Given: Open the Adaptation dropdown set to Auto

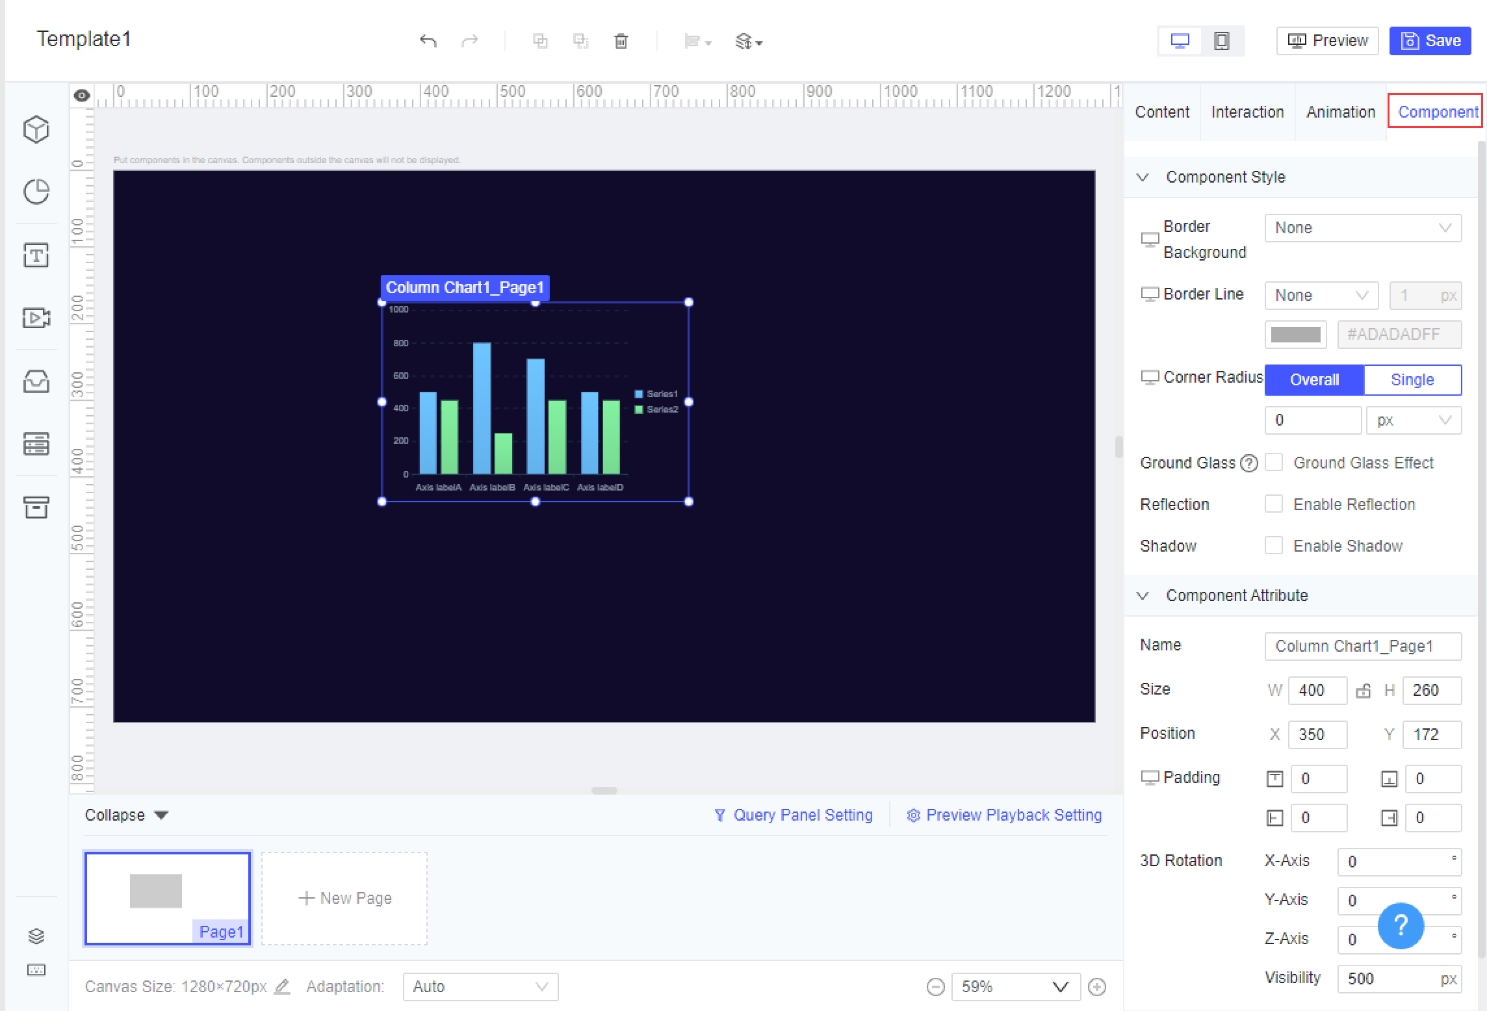Looking at the screenshot, I should pyautogui.click(x=480, y=986).
